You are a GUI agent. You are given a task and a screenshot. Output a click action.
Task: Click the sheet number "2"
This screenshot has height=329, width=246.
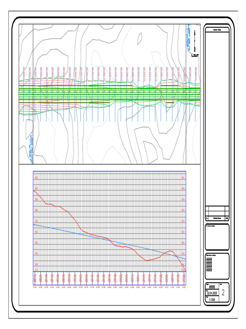(223, 293)
